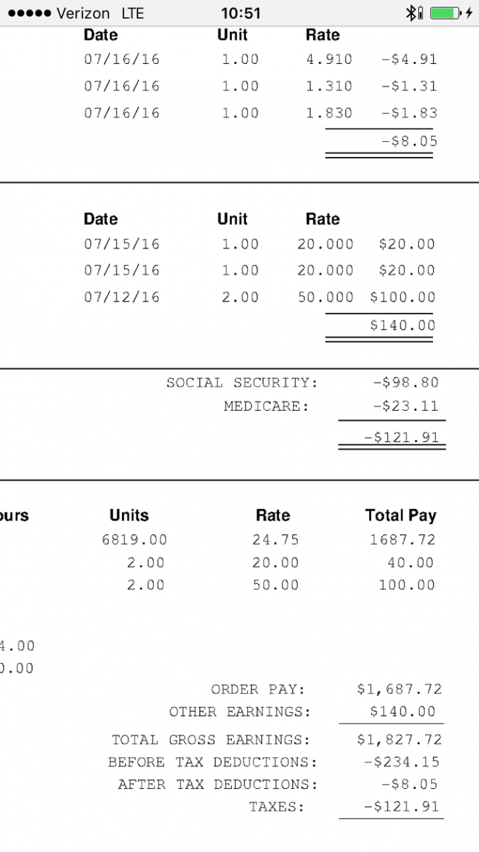This screenshot has height=852, width=479.
Task: Tap the Bluetooth status icon
Action: 410,13
